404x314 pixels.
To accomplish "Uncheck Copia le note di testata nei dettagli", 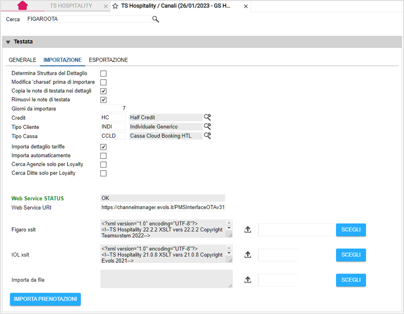I will pyautogui.click(x=103, y=91).
